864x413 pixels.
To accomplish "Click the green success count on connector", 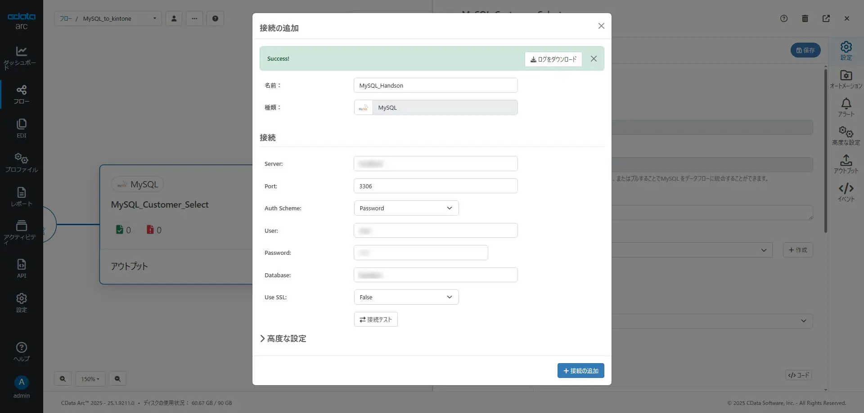I will point(123,230).
